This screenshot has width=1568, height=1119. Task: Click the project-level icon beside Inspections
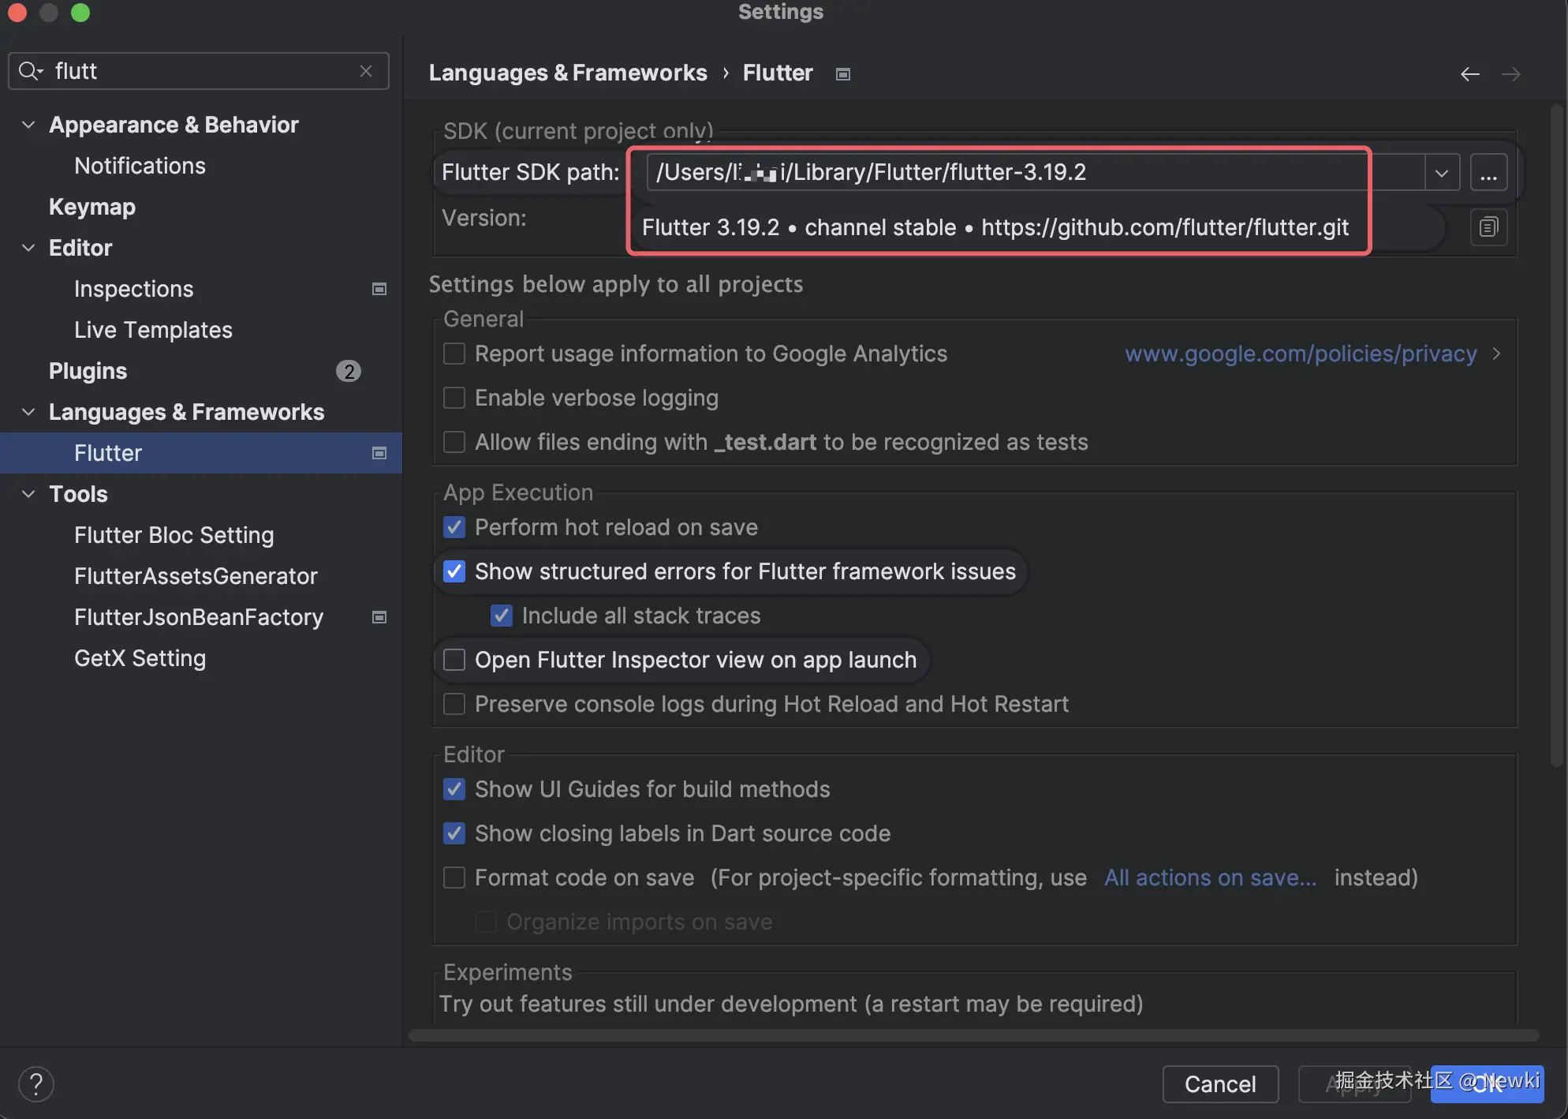pos(379,290)
